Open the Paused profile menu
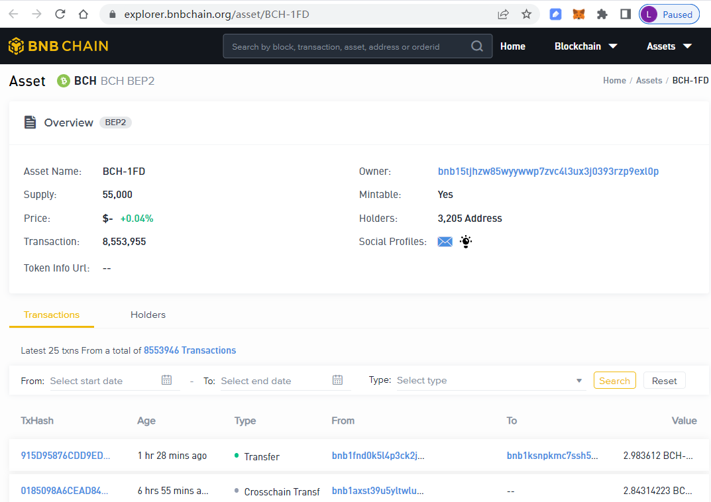This screenshot has width=711, height=502. (x=669, y=15)
